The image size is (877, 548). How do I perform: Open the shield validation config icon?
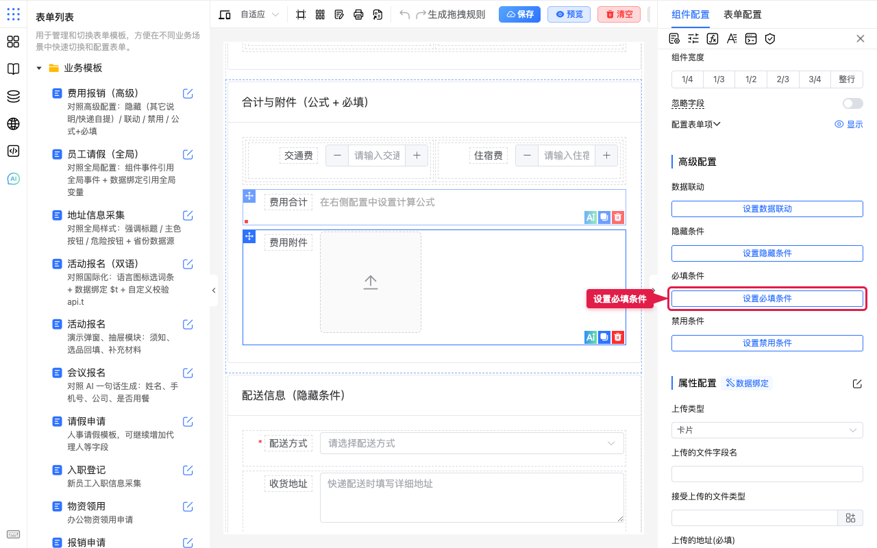[770, 38]
